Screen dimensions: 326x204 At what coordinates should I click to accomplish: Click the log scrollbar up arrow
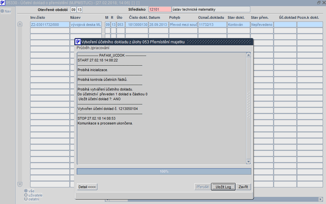tap(248, 55)
